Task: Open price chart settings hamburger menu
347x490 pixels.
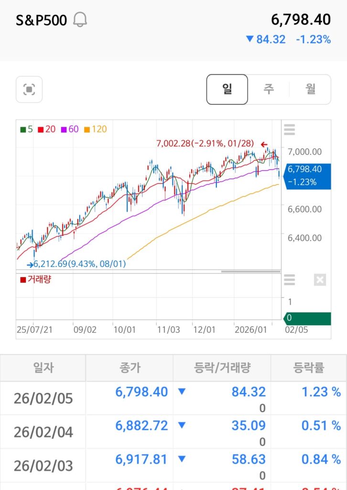Action: [289, 130]
